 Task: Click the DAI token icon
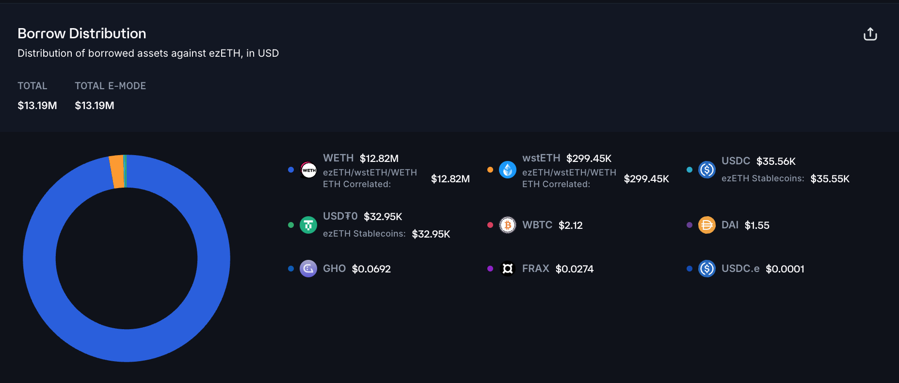tap(707, 225)
